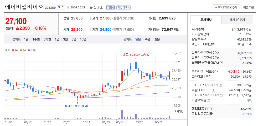Viewport: 258px width, 126px height.
Task: Click the 목표주가 value 36,667
Action: (247, 72)
